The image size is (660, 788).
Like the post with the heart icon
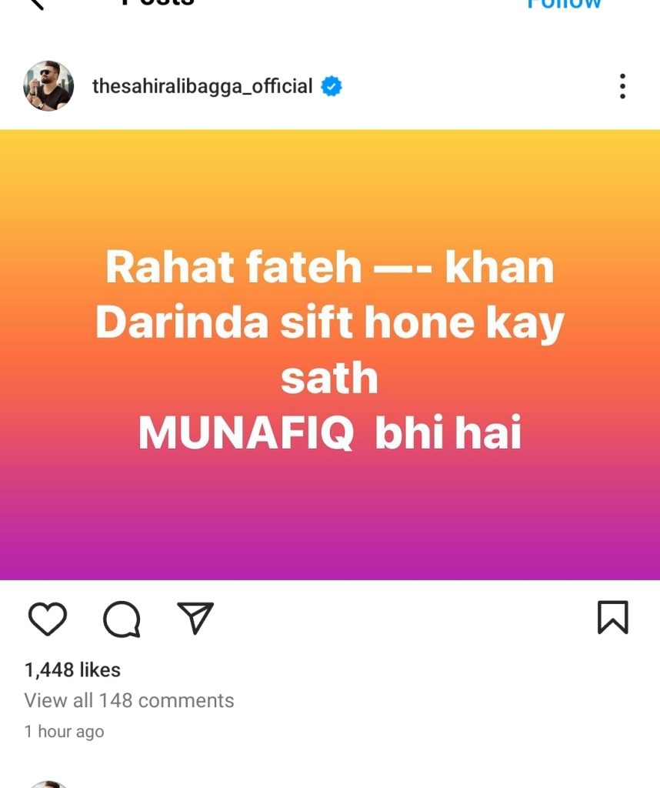[x=47, y=618]
